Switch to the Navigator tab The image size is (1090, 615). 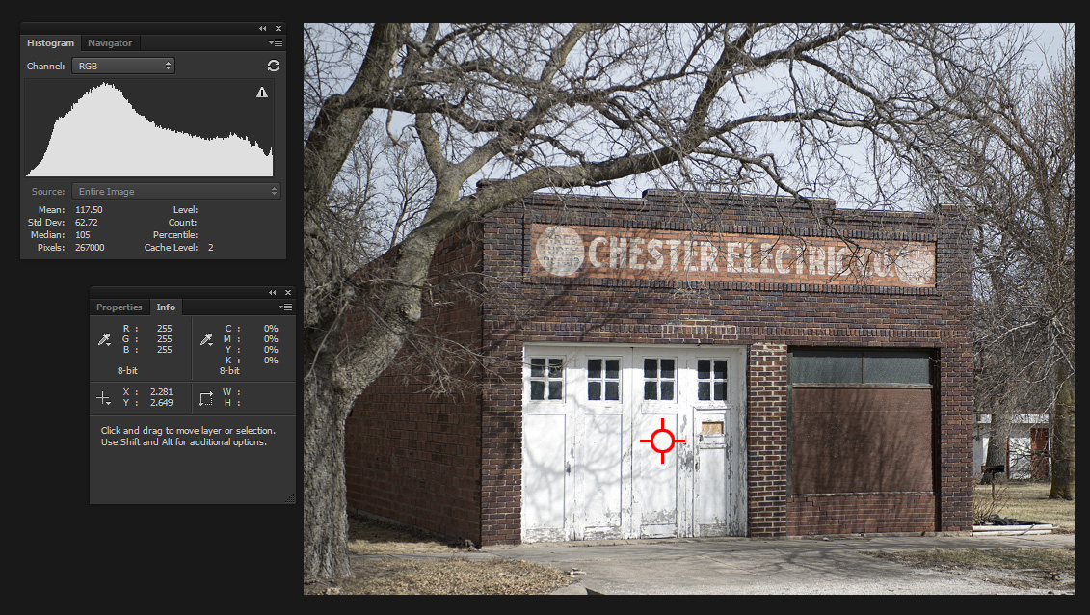pos(110,43)
